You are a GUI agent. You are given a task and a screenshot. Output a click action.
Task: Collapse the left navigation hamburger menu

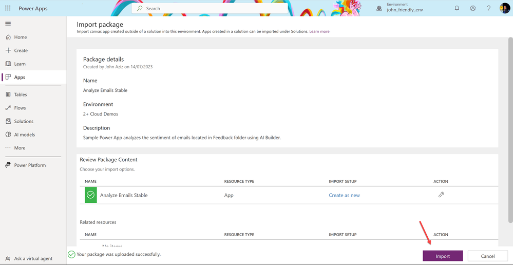(8, 24)
